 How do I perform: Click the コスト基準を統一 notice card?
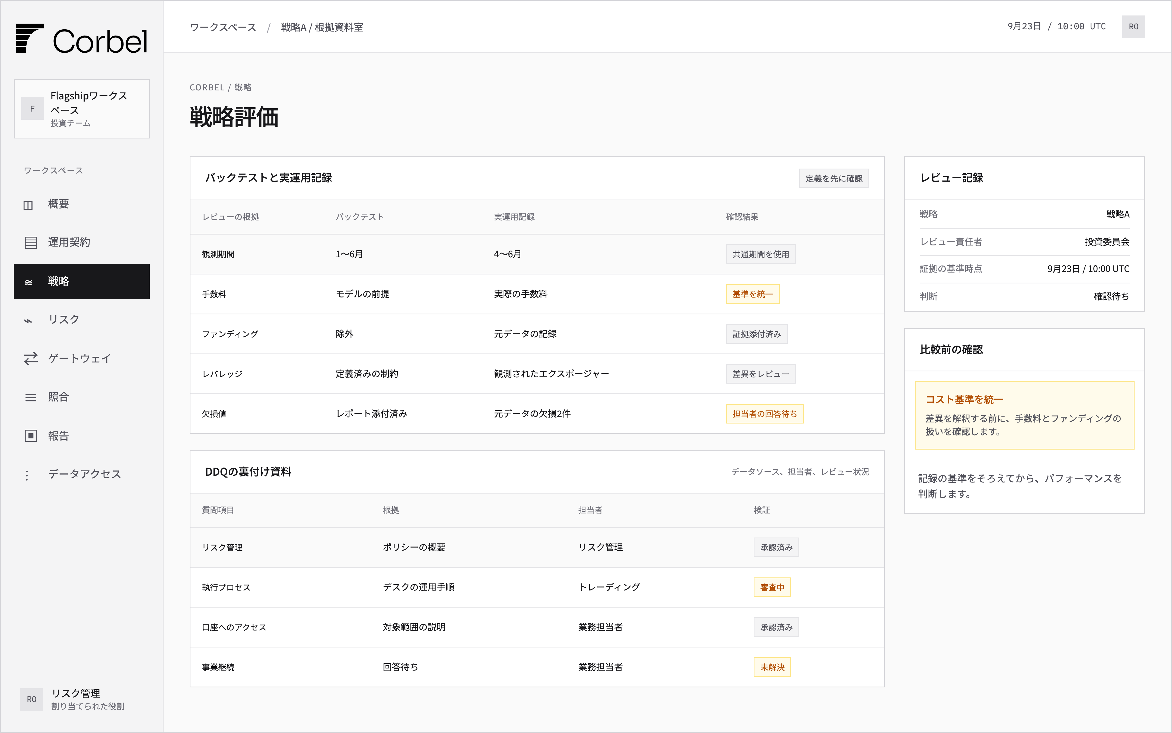[1024, 415]
